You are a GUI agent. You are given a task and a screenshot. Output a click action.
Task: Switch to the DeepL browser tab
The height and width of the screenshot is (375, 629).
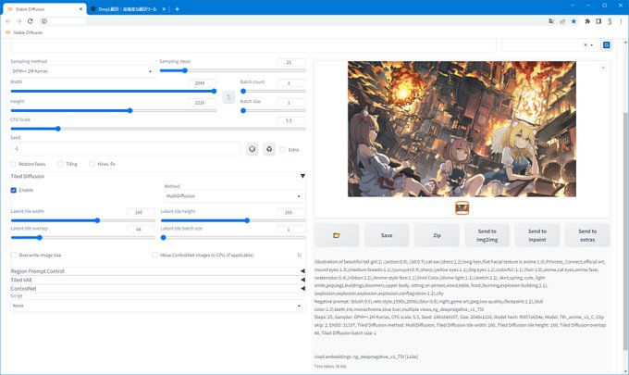coord(128,9)
